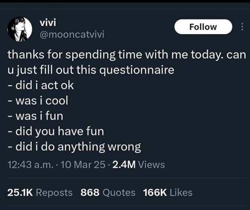View the 25.1K Reposts list
This screenshot has height=210, width=250.
click(40, 192)
